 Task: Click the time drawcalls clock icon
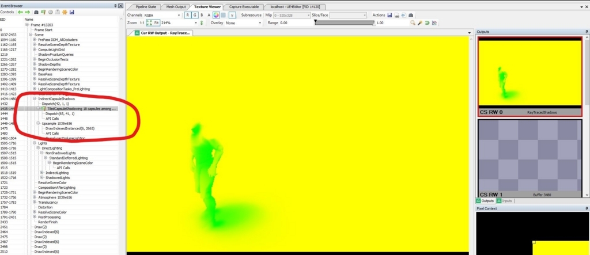point(51,12)
